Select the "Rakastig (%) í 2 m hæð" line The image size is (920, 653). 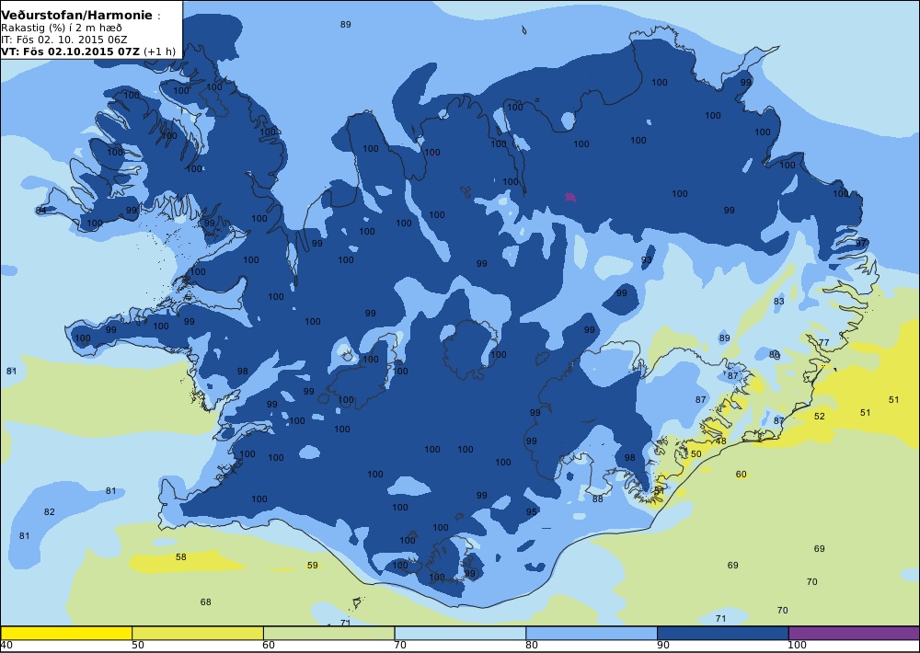(61, 29)
